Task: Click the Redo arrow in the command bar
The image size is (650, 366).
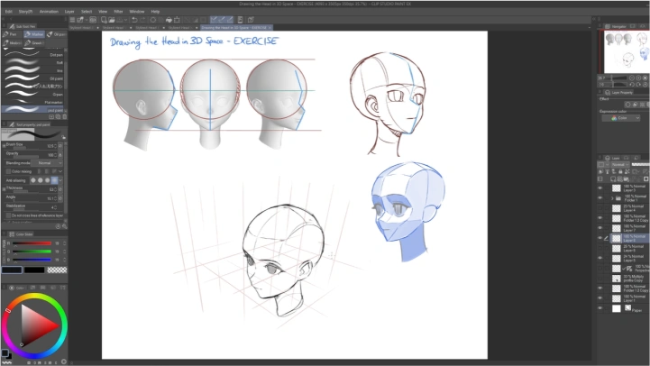Action: coord(142,20)
